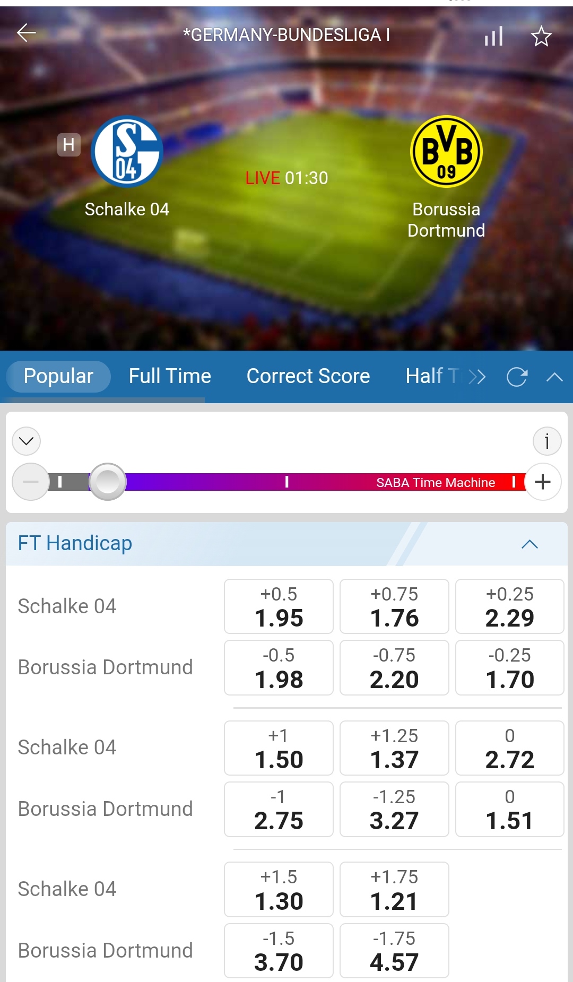Select the Popular tab

[58, 376]
